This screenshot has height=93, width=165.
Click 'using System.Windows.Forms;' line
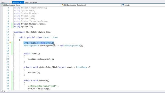pyautogui.click(x=30, y=24)
